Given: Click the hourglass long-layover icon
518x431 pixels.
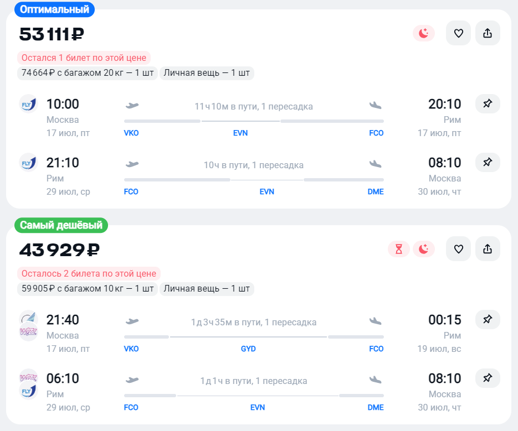Looking at the screenshot, I should pos(399,249).
